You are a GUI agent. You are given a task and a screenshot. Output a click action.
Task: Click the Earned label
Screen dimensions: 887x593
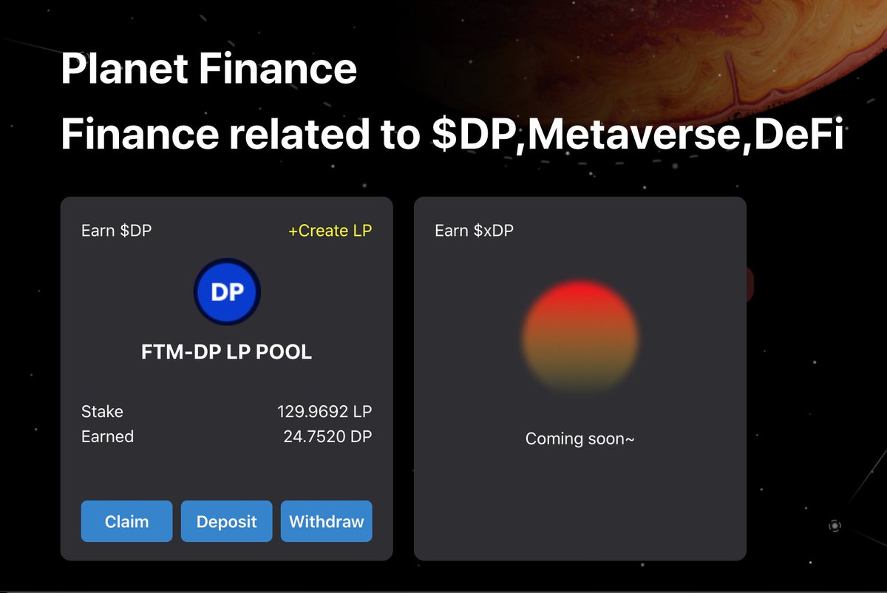(107, 436)
